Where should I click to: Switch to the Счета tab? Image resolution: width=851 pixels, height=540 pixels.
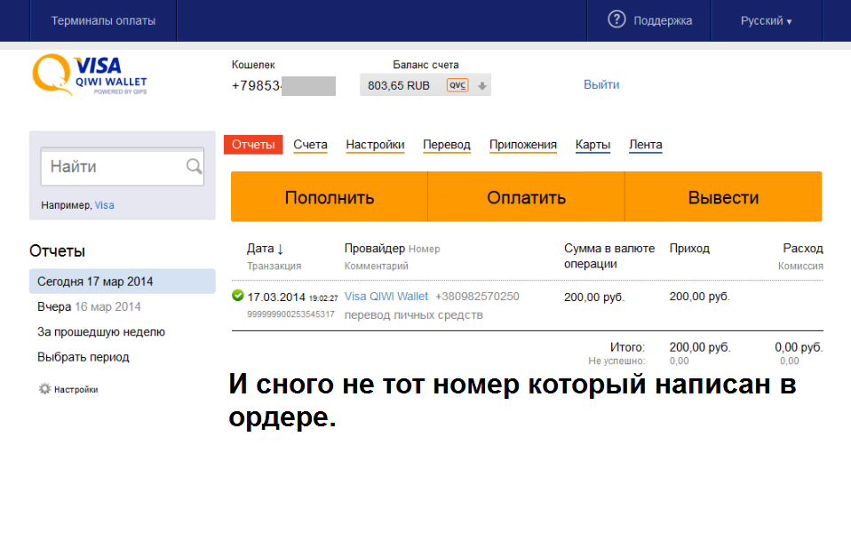(310, 145)
